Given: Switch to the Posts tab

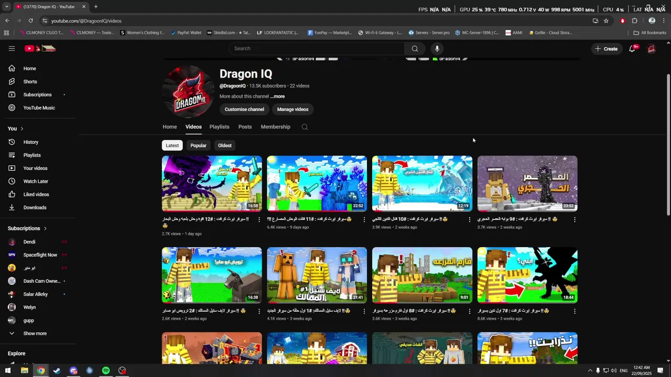Looking at the screenshot, I should (x=245, y=127).
